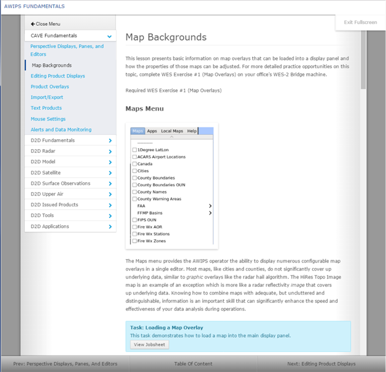386x372 pixels.
Task: Open Alerts and Data Monitoring link
Action: 61,129
